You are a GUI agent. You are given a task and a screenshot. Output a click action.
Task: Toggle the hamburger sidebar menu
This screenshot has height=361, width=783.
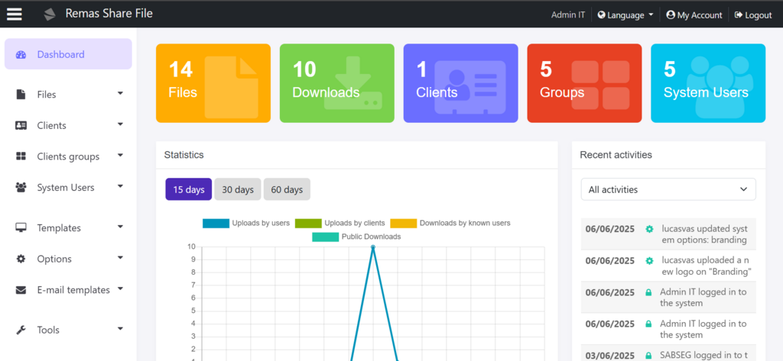pos(15,14)
